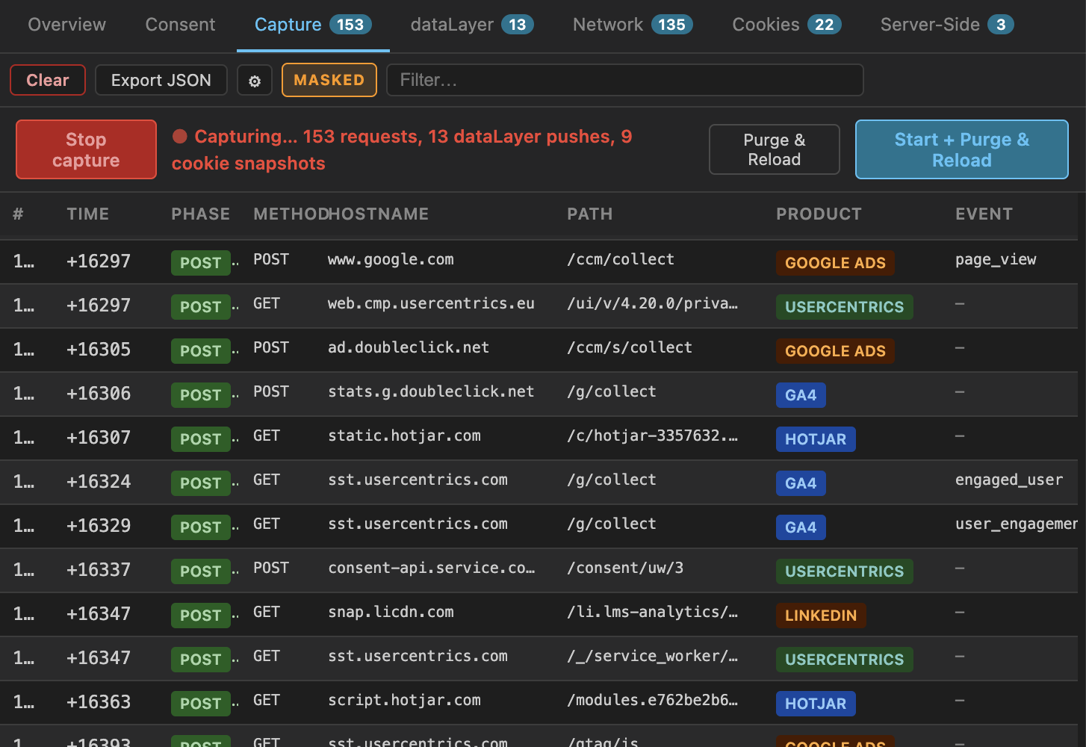This screenshot has width=1086, height=747.
Task: Click the +16329 time cell
Action: (99, 526)
